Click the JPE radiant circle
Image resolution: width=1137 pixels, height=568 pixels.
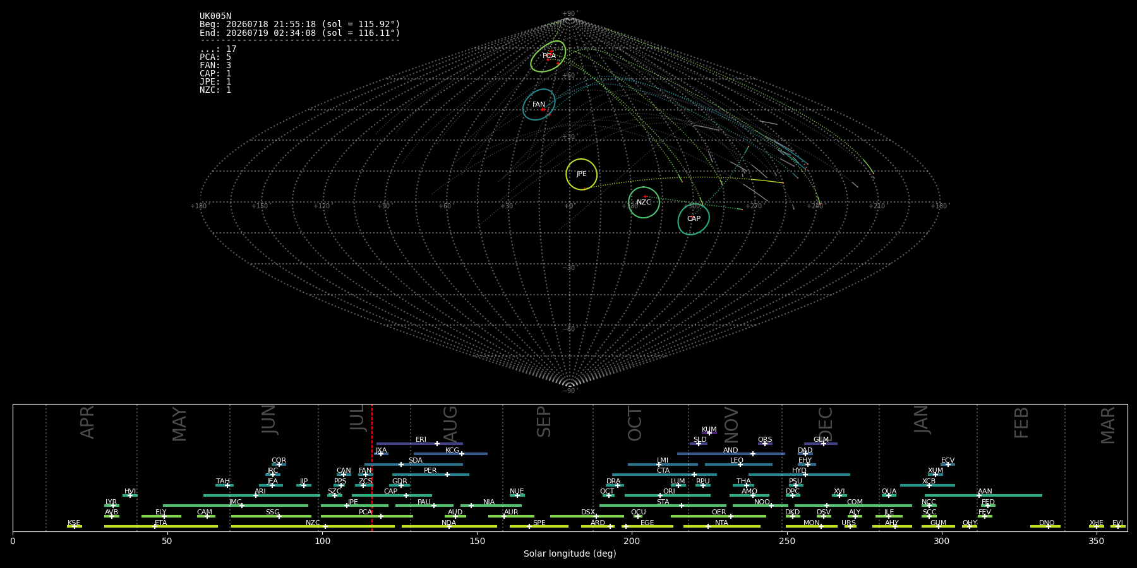click(x=582, y=174)
